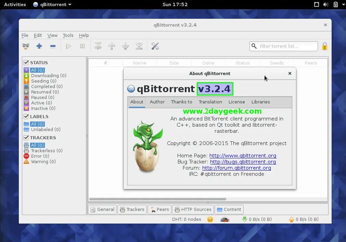Screen dimensions: 346x242
Task: Select the About tab in dialog
Action: tap(137, 102)
